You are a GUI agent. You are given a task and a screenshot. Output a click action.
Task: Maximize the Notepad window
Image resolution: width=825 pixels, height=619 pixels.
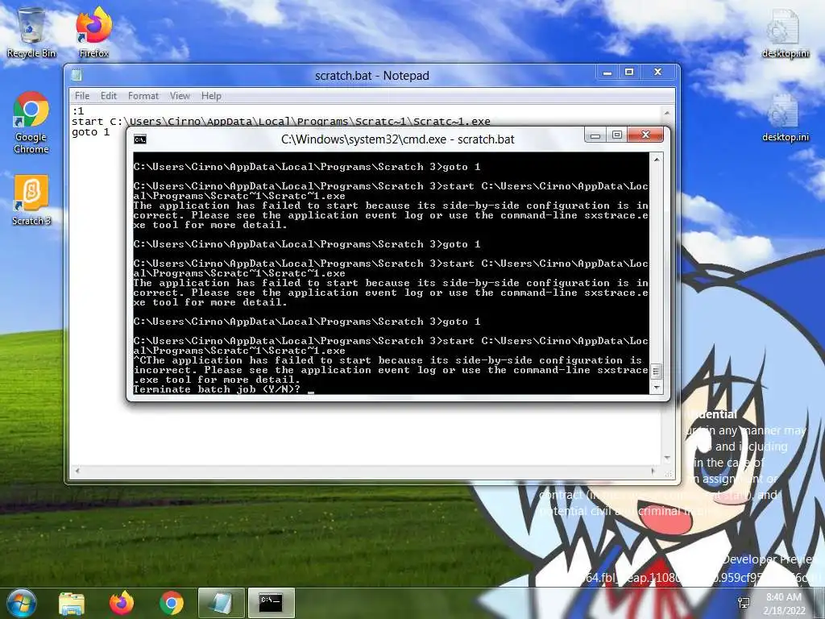point(629,72)
